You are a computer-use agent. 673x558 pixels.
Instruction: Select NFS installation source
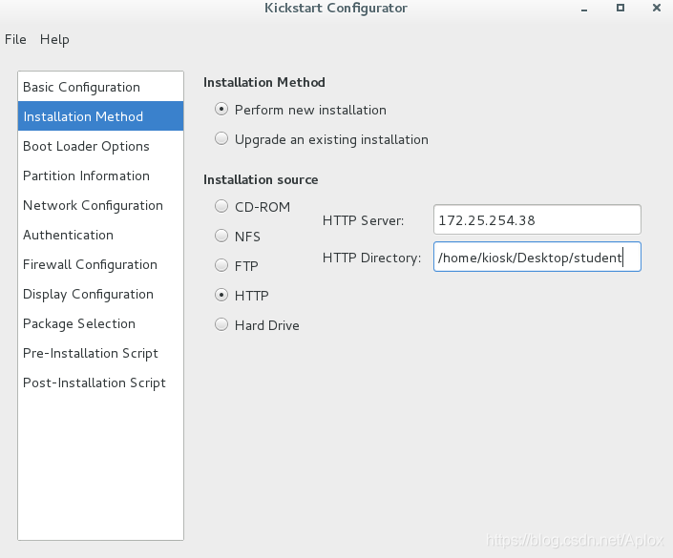221,237
